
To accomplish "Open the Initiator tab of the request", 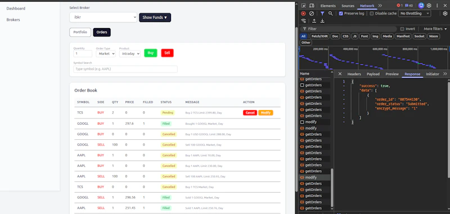I will 433,74.
